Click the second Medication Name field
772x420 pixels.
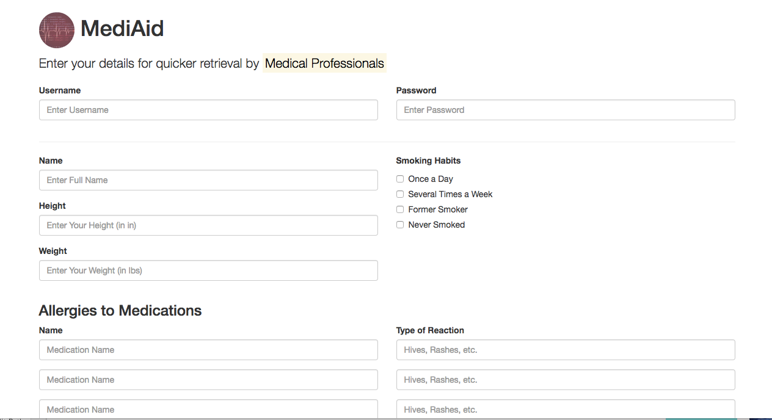[208, 380]
